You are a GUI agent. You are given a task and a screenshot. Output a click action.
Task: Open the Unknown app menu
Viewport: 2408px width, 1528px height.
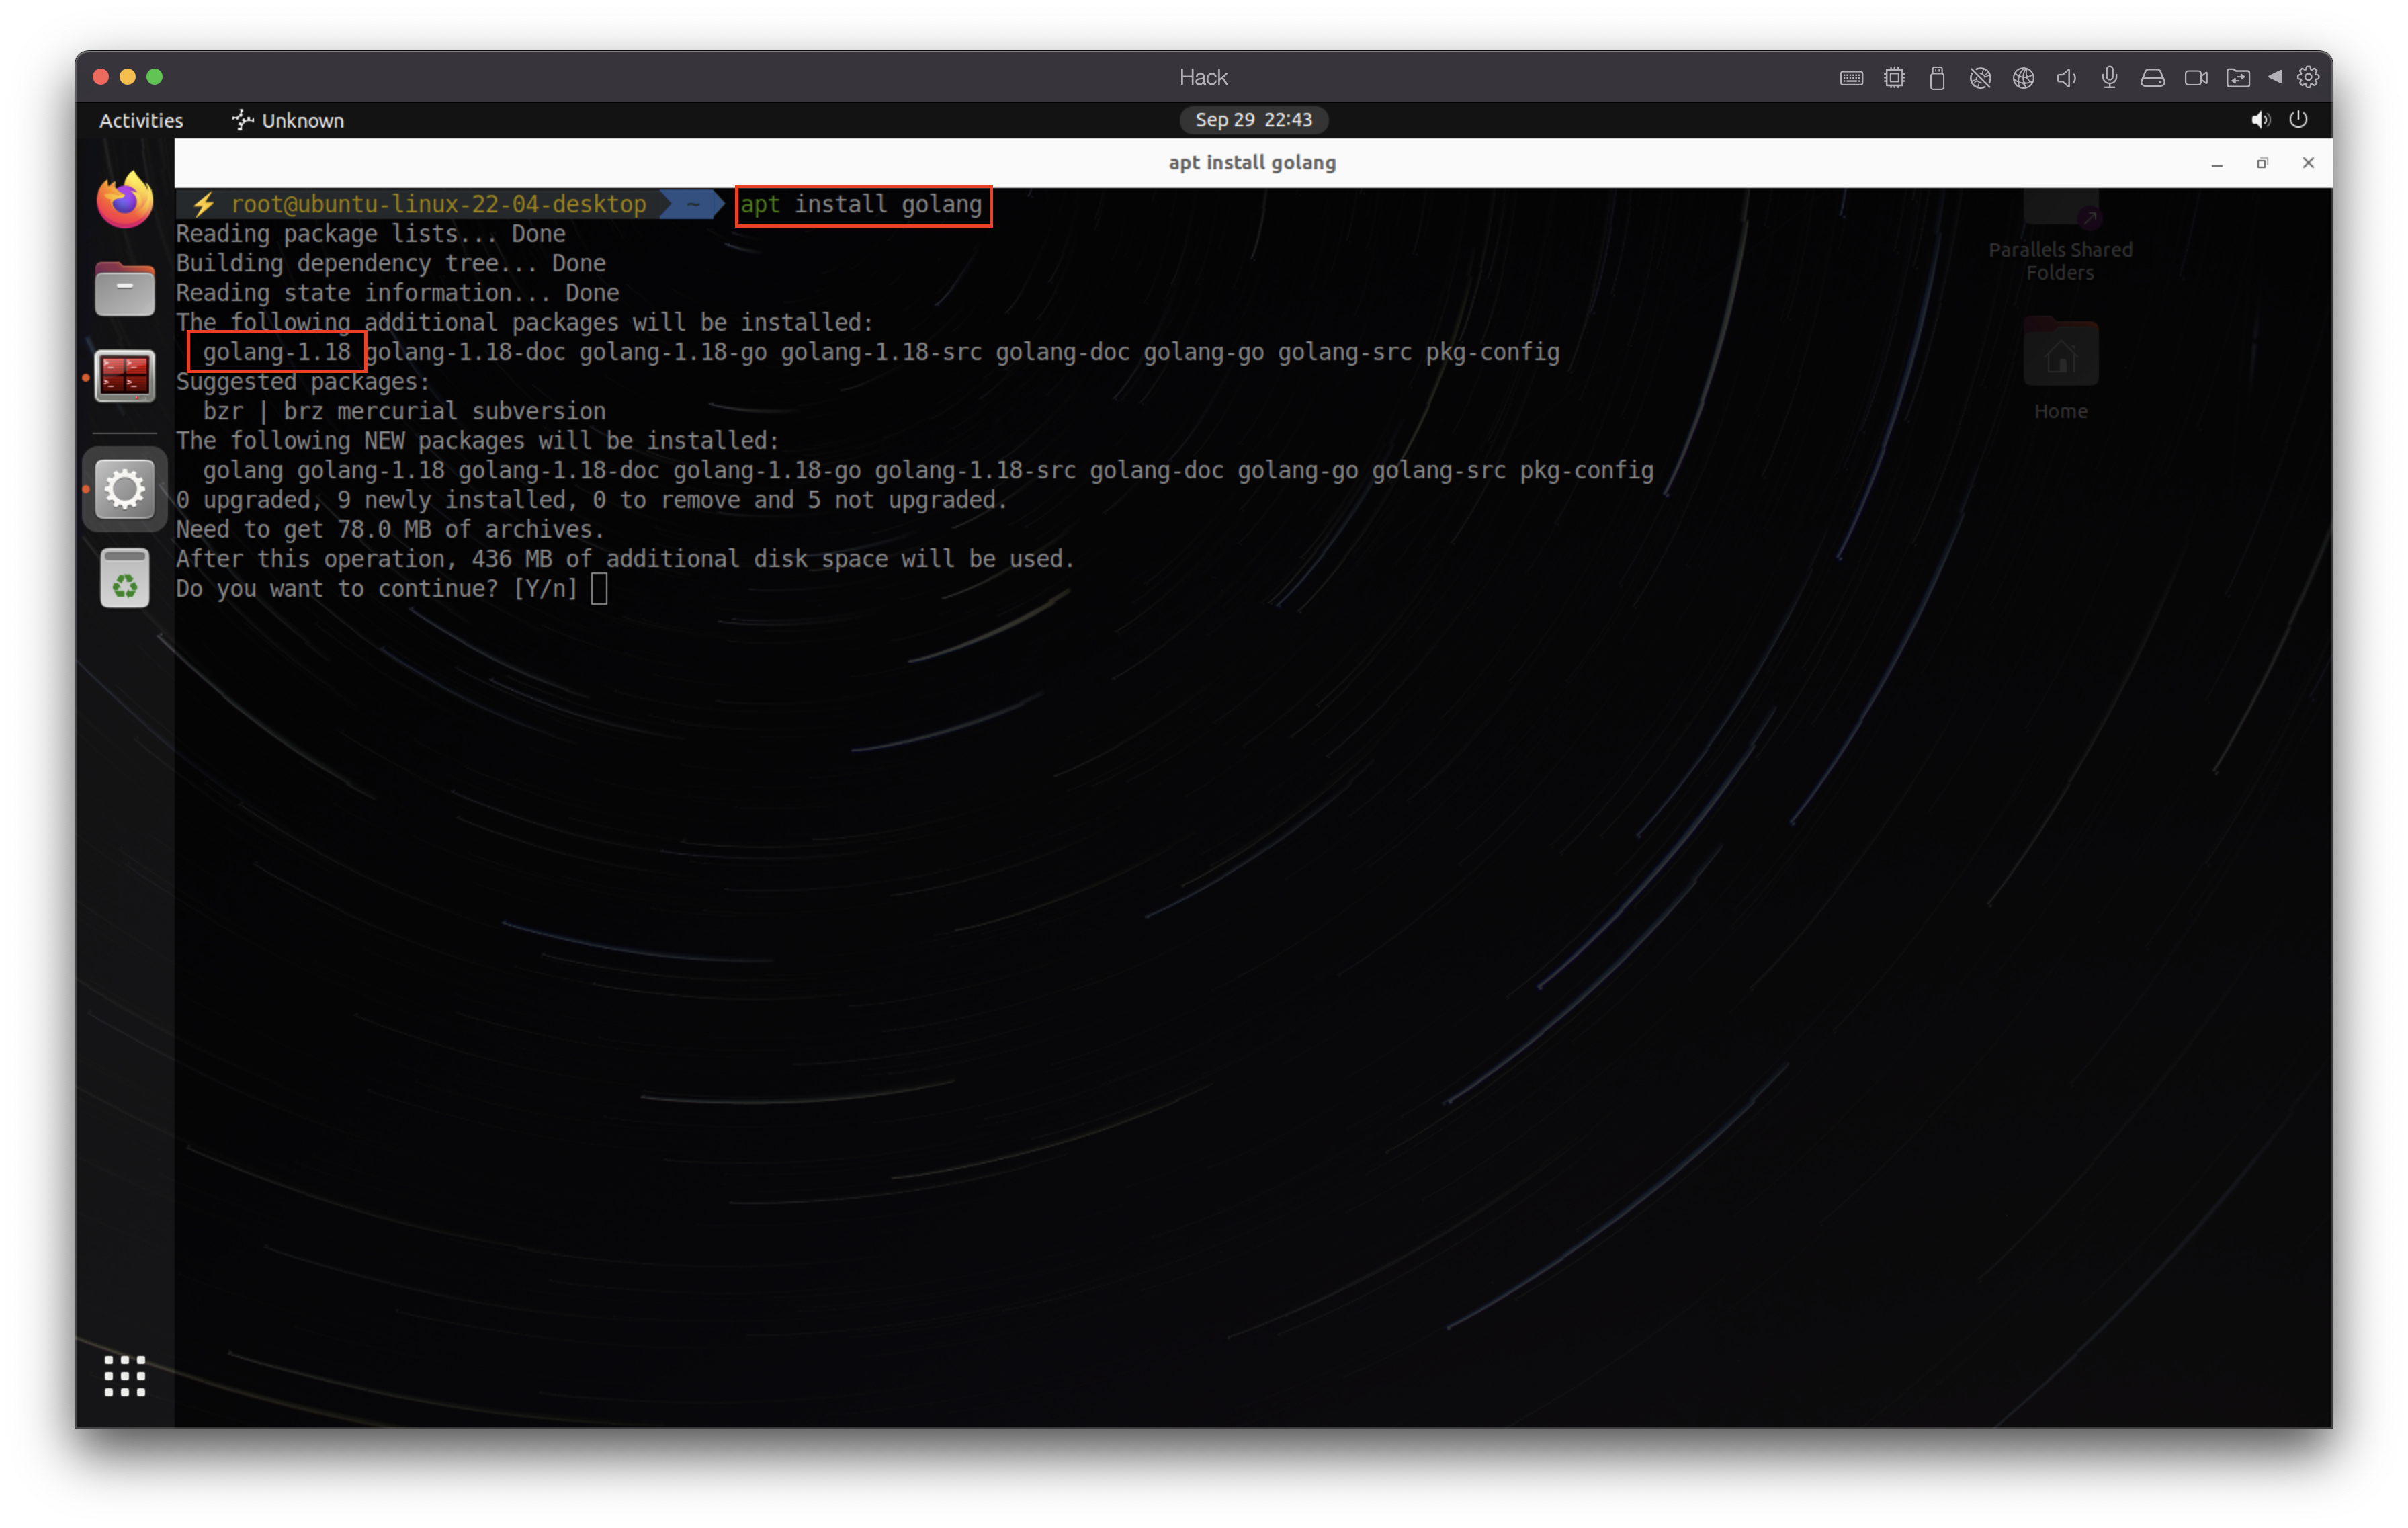(x=288, y=120)
